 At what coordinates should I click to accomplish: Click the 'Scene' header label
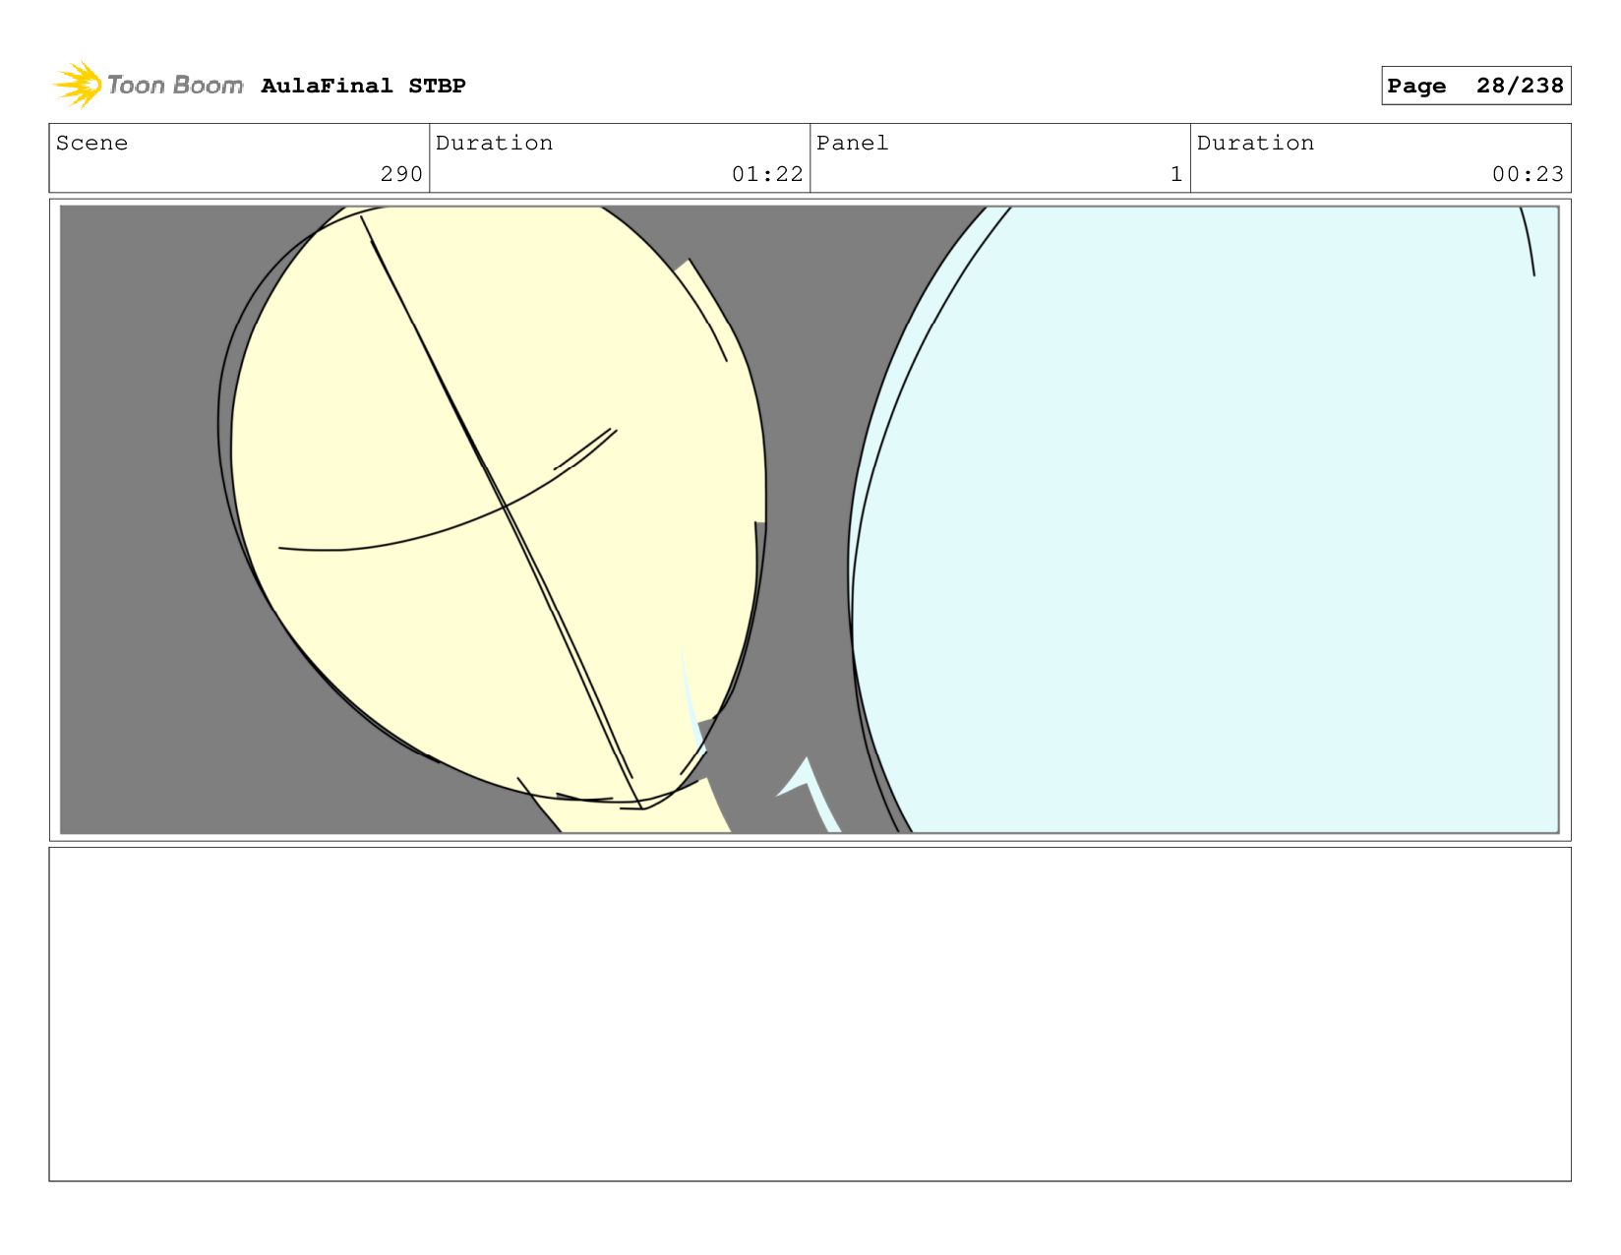(91, 143)
